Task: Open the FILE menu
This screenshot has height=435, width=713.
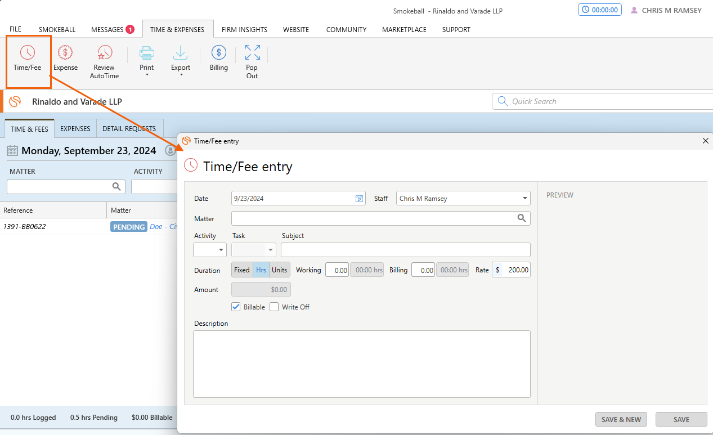Action: pyautogui.click(x=16, y=29)
